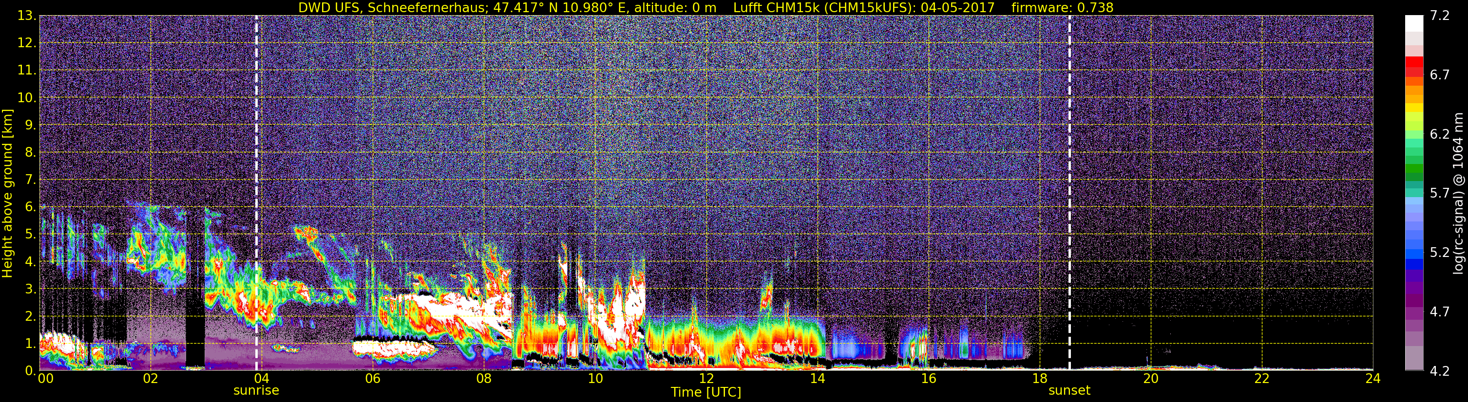Screen dimensions: 1468x402
Task: Click the x-axis tick label '24'
Action: [x=1373, y=379]
